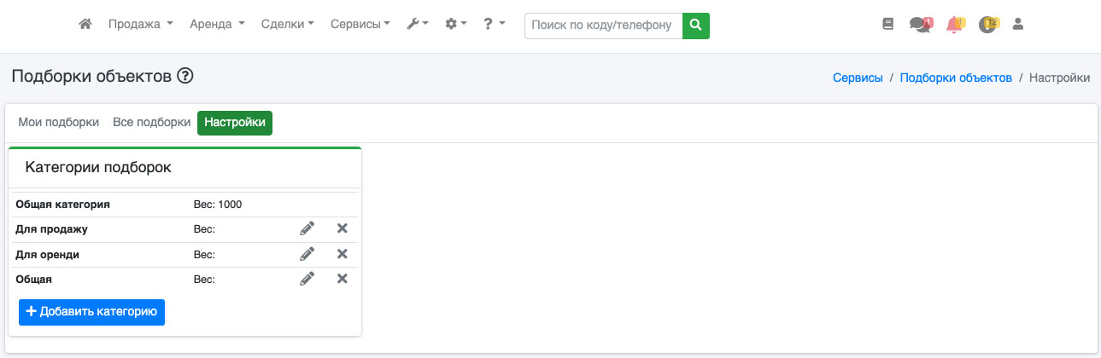Click Добавить категорию button
1101x358 pixels.
coord(91,312)
